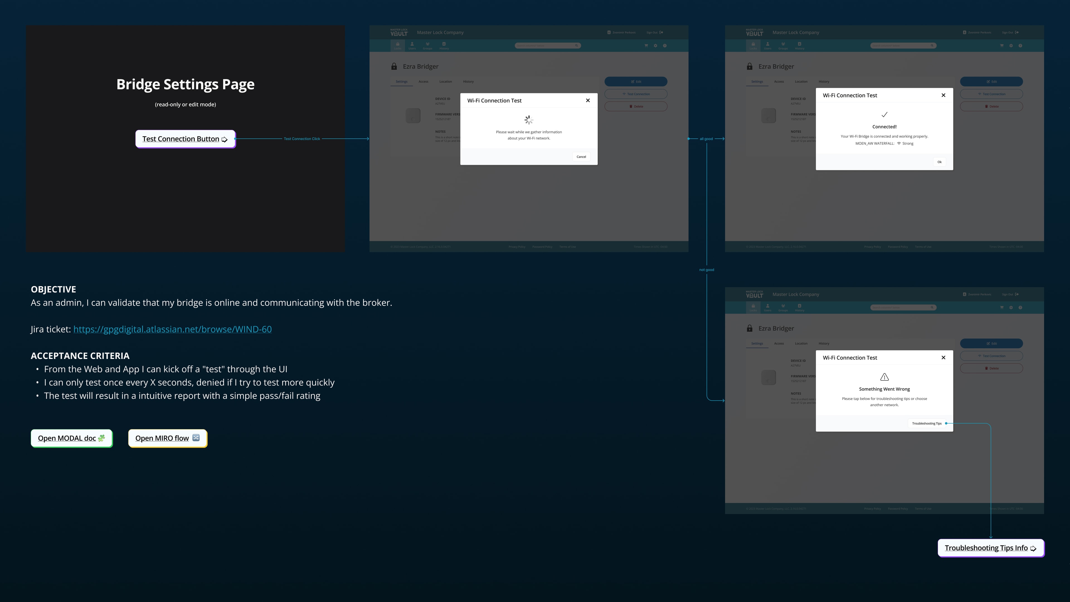Select the Settings tab in the Connected frame
The image size is (1070, 602).
[x=757, y=81]
